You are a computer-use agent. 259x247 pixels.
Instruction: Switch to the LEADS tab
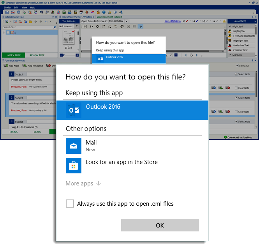[x=37, y=132]
